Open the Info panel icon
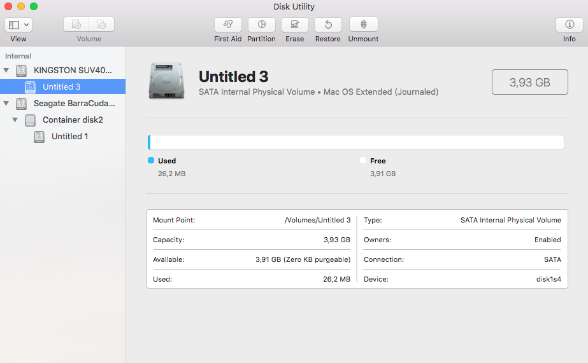Screen dimensions: 588x363 click(x=570, y=25)
